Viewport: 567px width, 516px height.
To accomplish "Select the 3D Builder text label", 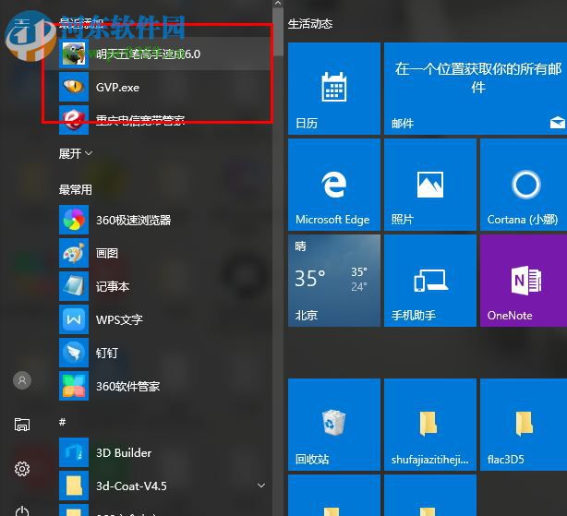I will point(124,452).
